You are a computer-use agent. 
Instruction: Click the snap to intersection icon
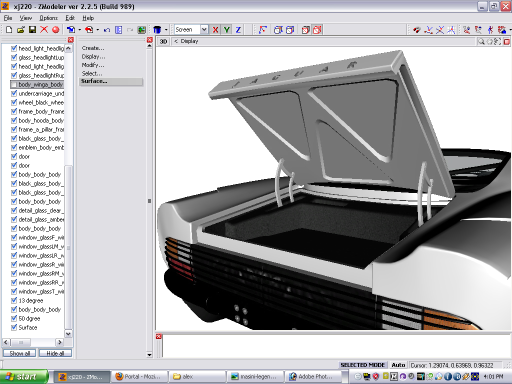pyautogui.click(x=440, y=29)
